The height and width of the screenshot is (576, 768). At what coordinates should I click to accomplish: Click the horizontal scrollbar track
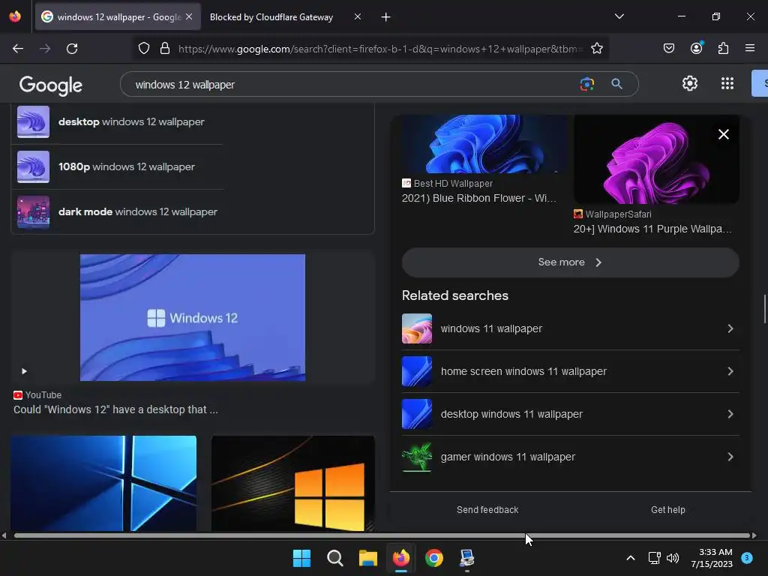pos(382,535)
